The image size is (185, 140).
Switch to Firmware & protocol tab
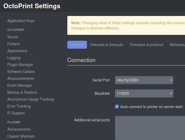(147, 45)
